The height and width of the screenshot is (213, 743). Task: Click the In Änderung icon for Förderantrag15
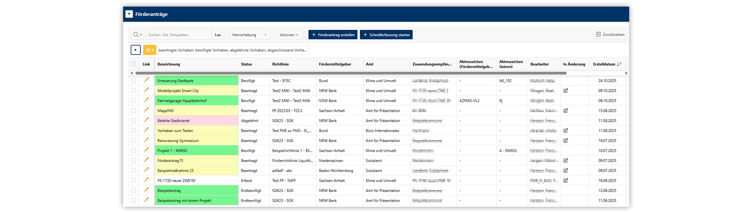(565, 160)
